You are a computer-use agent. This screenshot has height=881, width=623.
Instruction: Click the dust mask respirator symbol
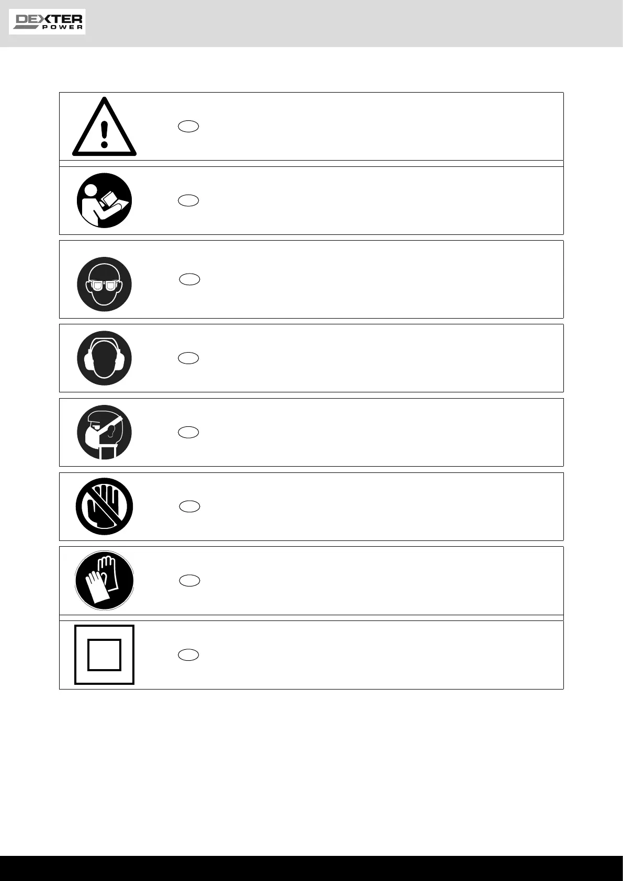104,433
